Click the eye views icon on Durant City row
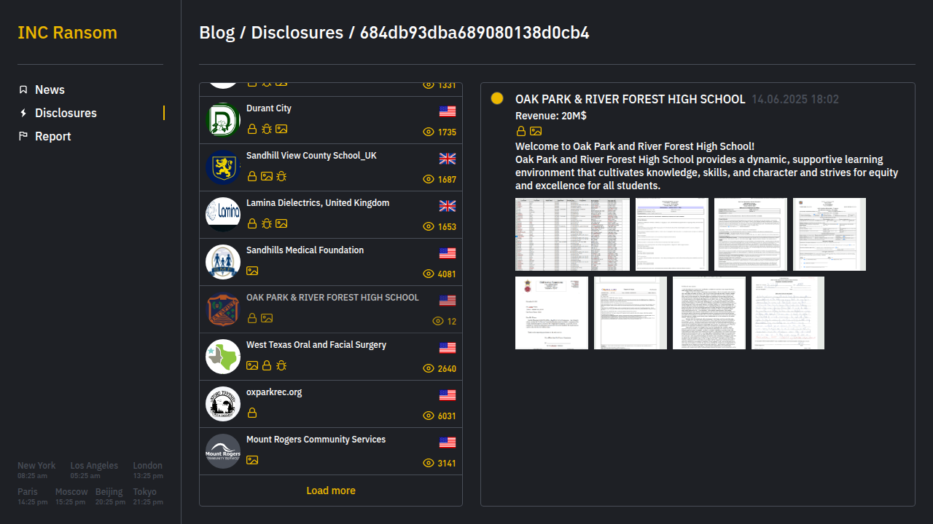The height and width of the screenshot is (524, 933). tap(429, 132)
